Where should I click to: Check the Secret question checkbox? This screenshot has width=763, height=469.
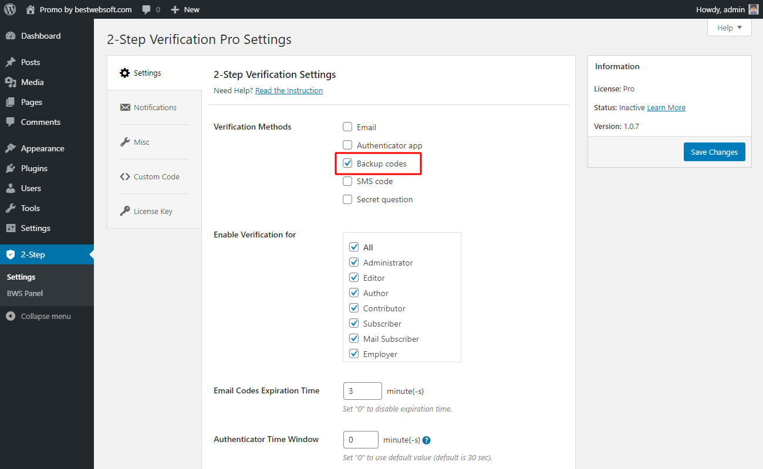tap(347, 199)
